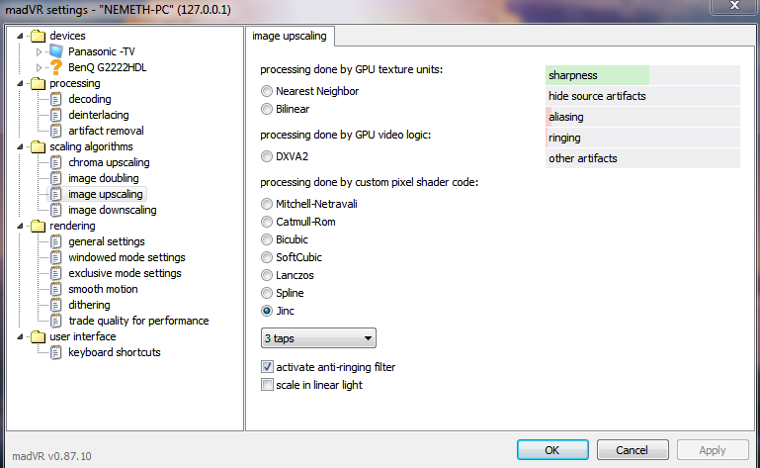
Task: Click the hide source artifacts rating bar
Action: pos(642,96)
